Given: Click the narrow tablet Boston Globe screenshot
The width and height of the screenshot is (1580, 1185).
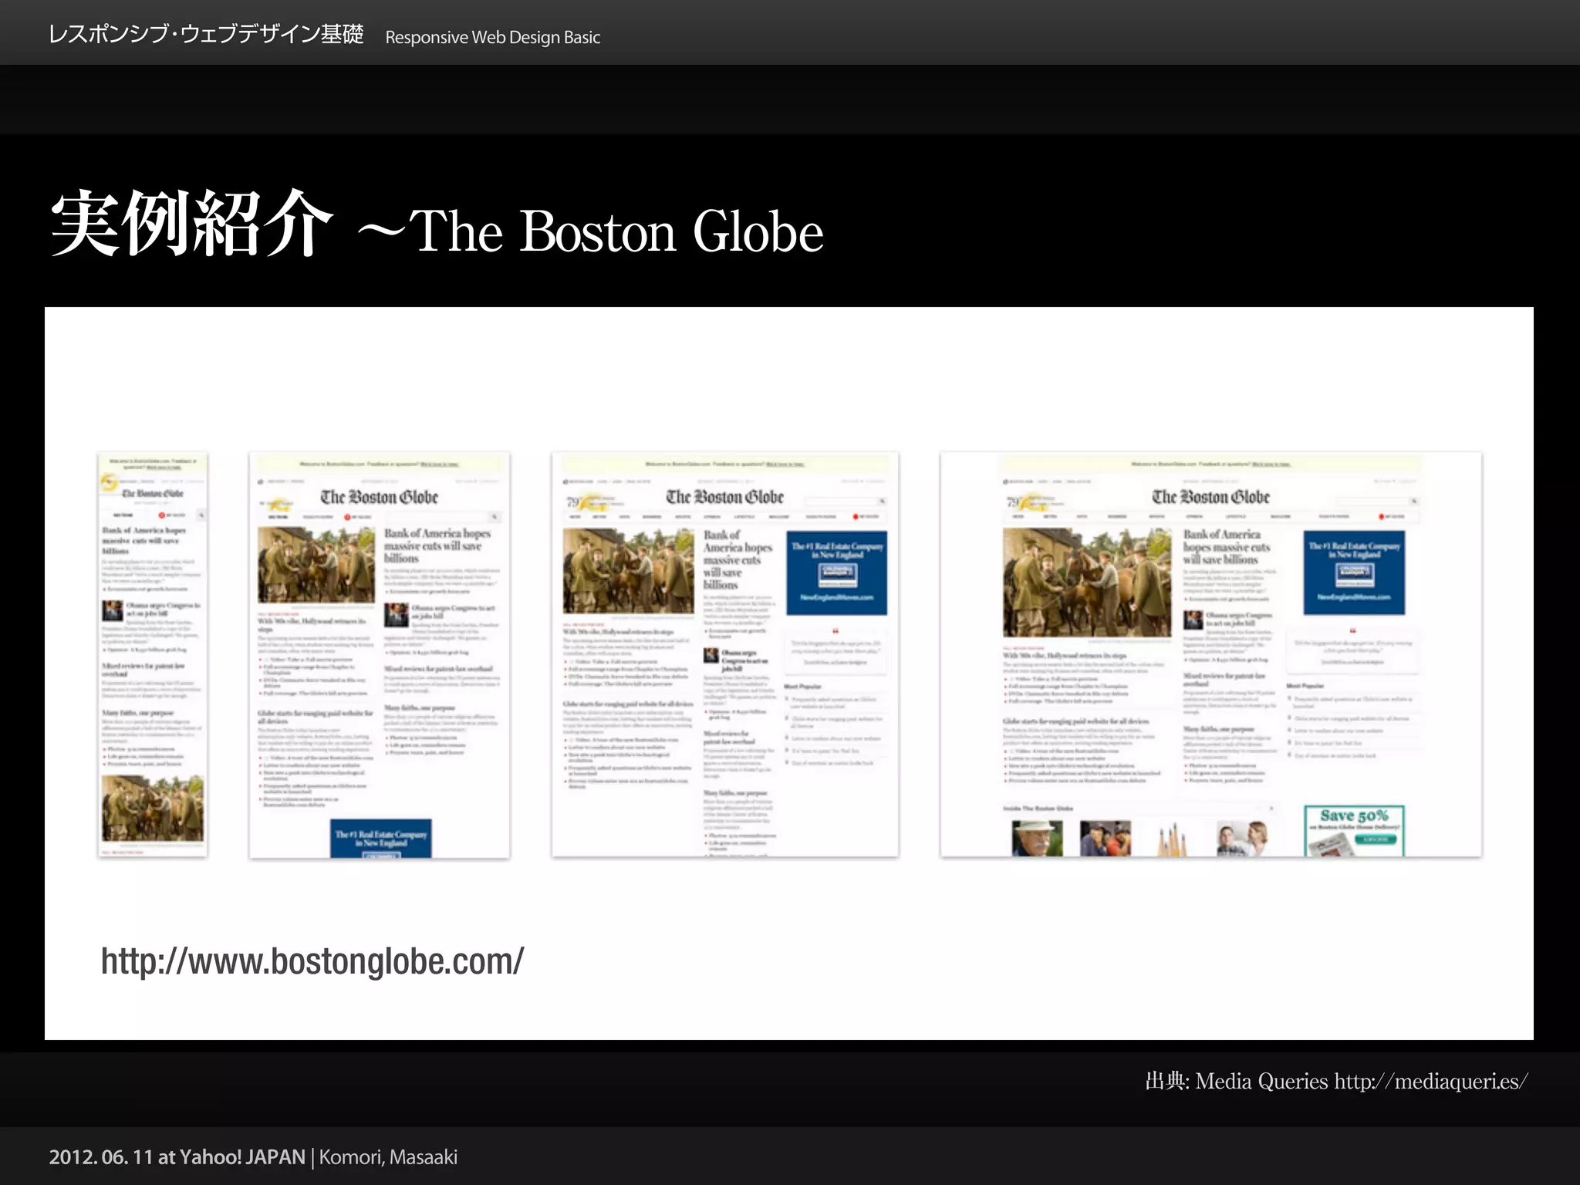Looking at the screenshot, I should click(380, 654).
